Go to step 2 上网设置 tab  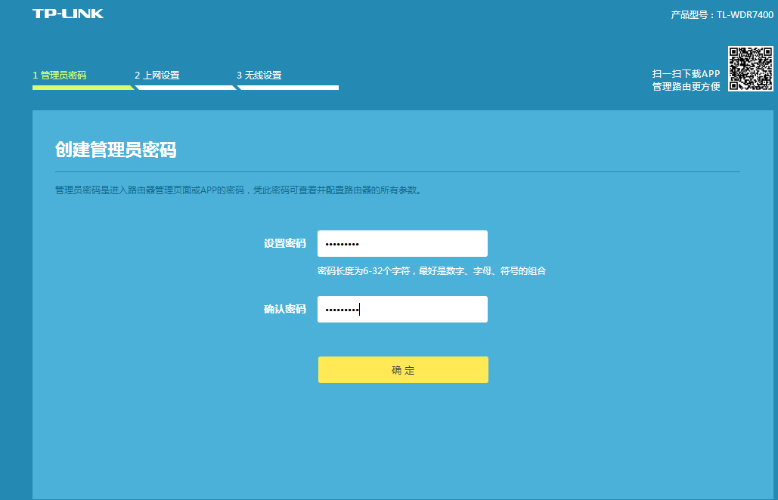157,76
